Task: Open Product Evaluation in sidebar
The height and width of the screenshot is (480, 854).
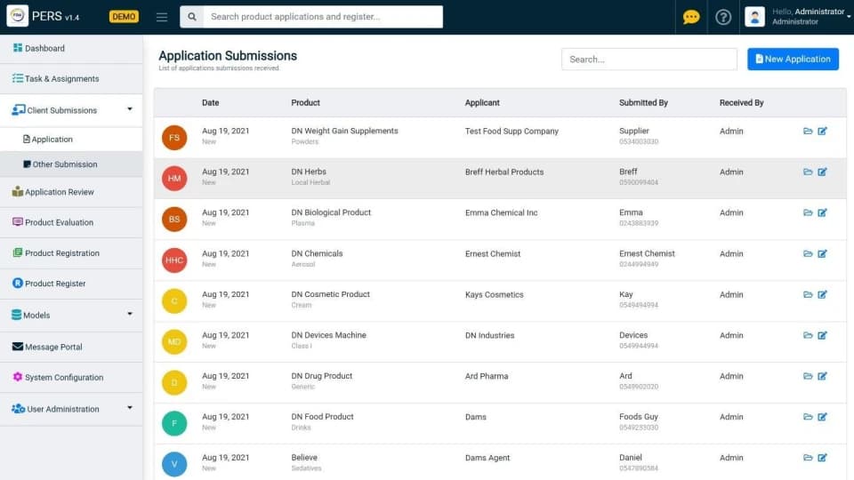Action: [71, 222]
